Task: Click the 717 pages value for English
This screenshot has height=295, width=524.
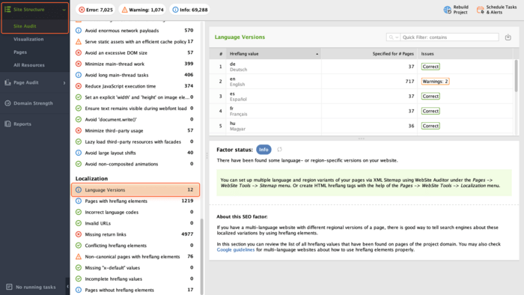Action: pos(409,81)
